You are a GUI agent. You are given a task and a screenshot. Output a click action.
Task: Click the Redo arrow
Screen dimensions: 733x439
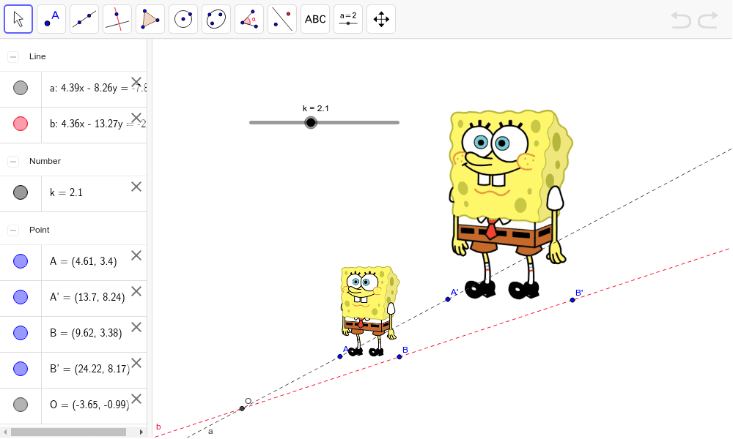click(x=708, y=20)
